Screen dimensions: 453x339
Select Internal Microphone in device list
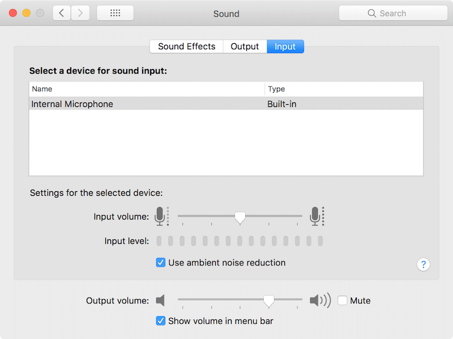[x=72, y=104]
